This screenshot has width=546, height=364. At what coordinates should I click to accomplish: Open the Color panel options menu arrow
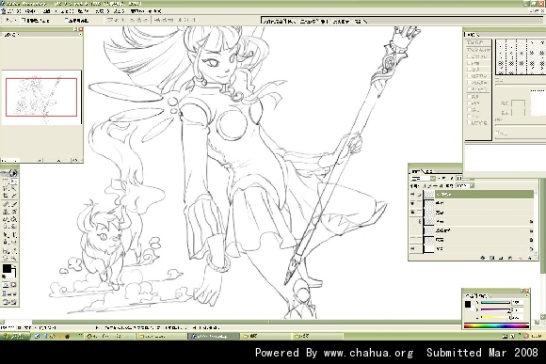click(x=527, y=295)
